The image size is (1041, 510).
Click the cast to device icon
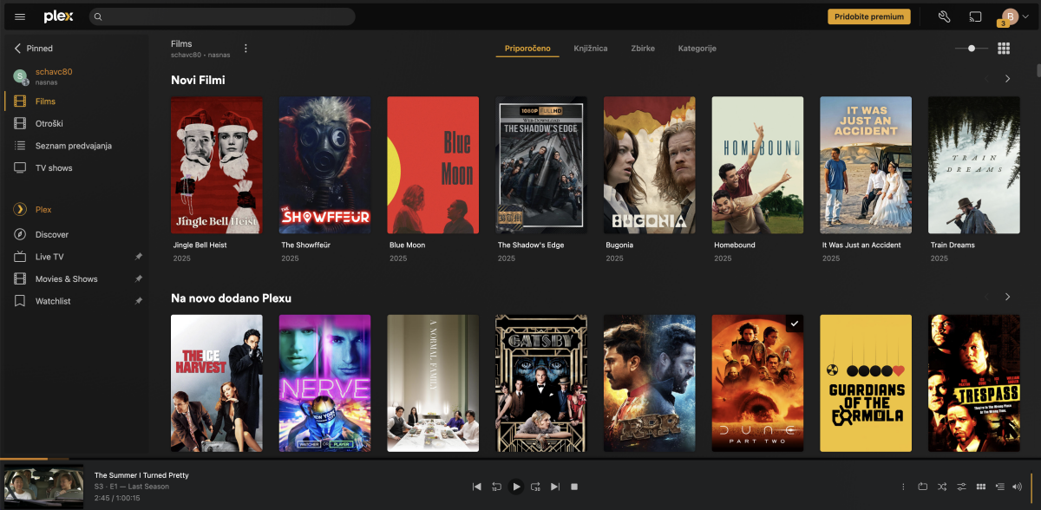(x=975, y=16)
